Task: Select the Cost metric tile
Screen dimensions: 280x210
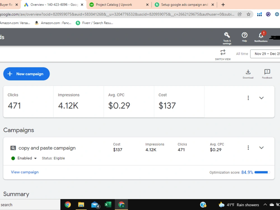Action: point(179,102)
